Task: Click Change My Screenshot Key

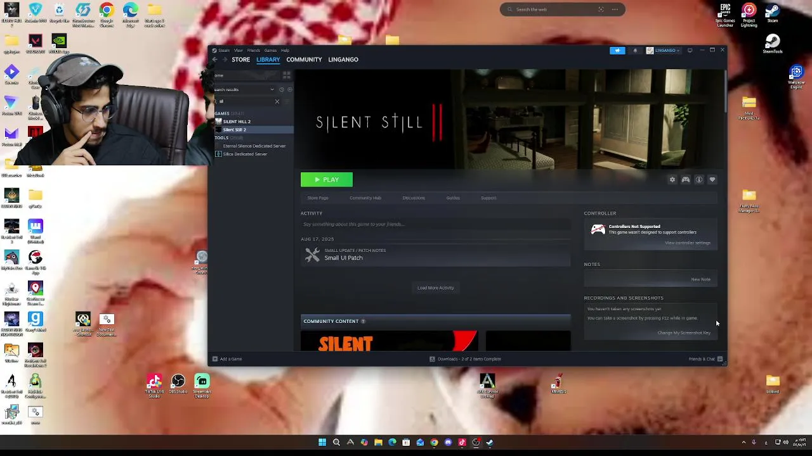Action: click(x=684, y=332)
